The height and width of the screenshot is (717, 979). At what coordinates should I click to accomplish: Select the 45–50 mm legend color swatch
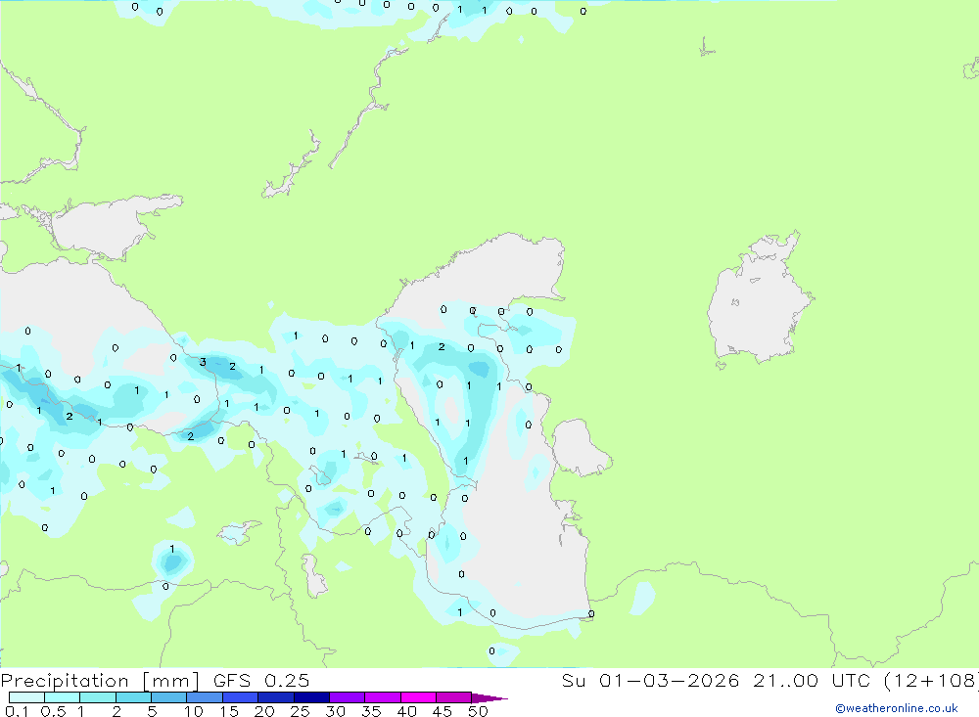tap(454, 697)
